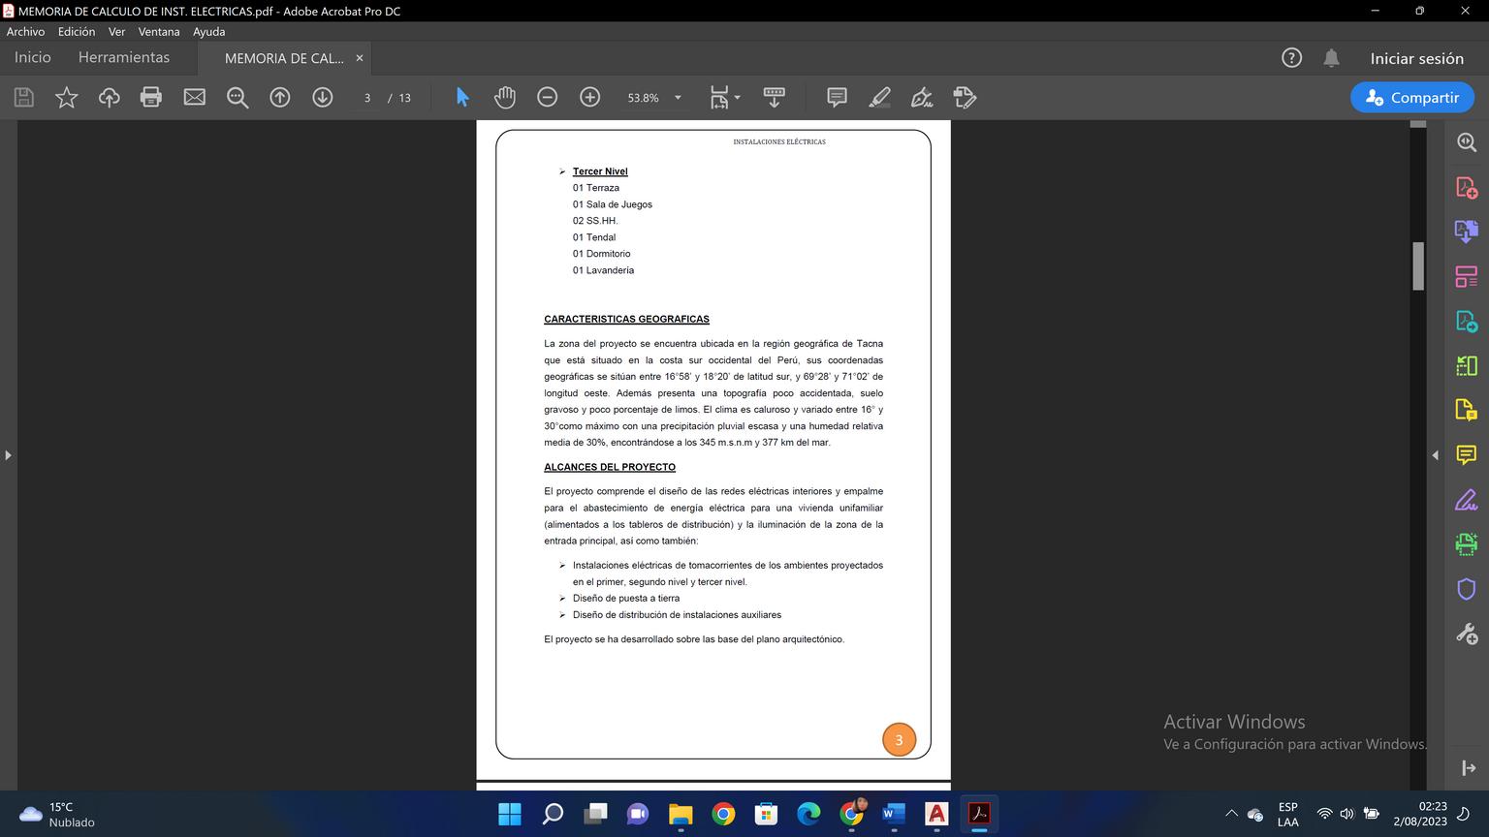
Task: Close the MEMORIA DE CAL... document tab
Action: click(x=360, y=58)
